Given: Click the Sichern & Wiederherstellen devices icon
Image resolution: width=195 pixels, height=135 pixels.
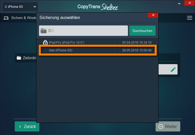Looking at the screenshot, I should click(x=6, y=18).
